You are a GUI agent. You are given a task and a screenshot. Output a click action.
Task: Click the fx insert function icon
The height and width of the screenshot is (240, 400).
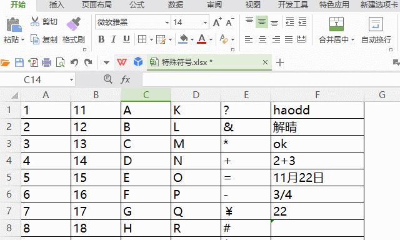125,79
